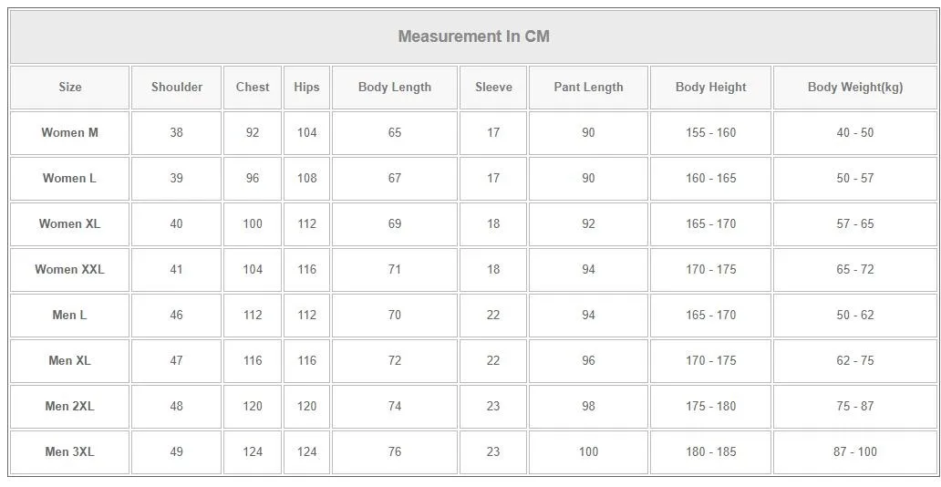The width and height of the screenshot is (941, 487).
Task: Click the Measurement In CM title header
Action: click(473, 37)
